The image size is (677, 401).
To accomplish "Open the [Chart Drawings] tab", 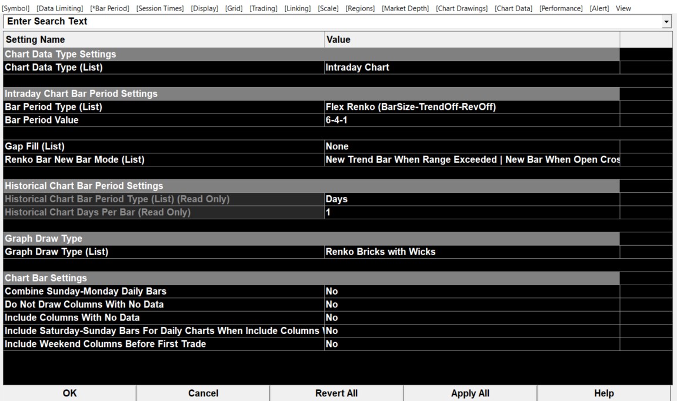I will tap(462, 8).
